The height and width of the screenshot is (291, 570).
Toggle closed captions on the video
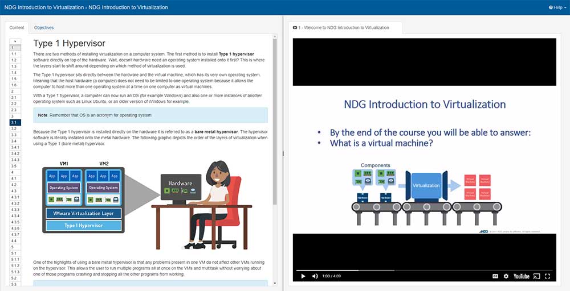click(x=495, y=276)
